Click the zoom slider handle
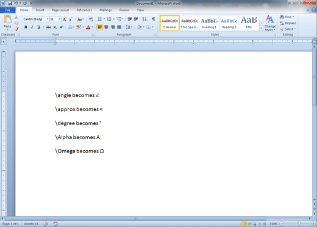The image size is (317, 227). point(299,224)
